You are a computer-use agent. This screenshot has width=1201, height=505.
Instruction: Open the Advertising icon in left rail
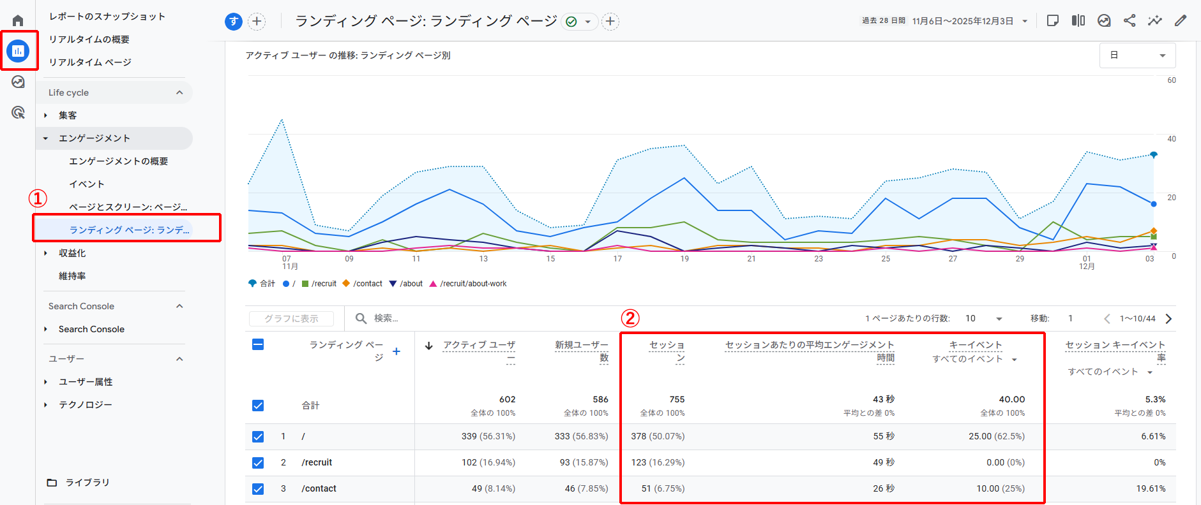click(18, 113)
